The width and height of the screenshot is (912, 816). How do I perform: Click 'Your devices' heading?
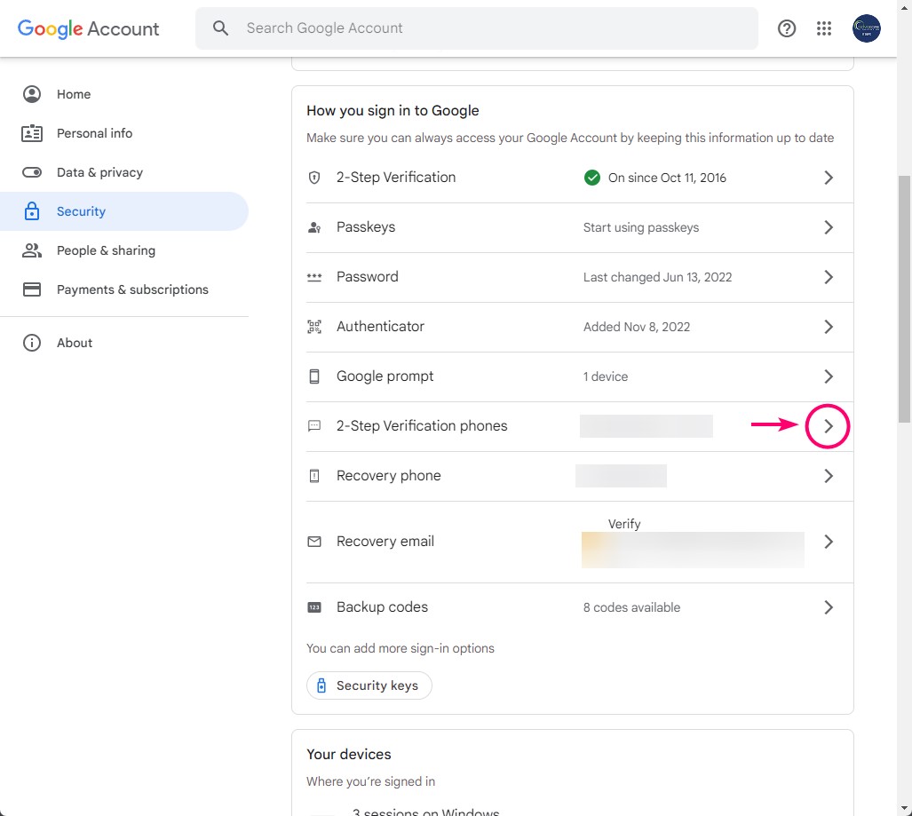349,755
